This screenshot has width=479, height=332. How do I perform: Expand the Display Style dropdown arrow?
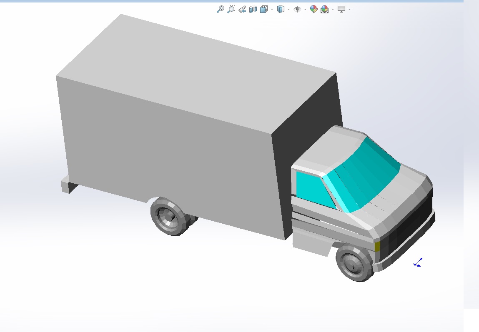(288, 10)
